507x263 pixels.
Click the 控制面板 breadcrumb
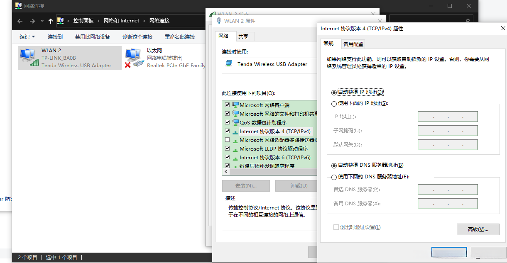click(x=83, y=21)
